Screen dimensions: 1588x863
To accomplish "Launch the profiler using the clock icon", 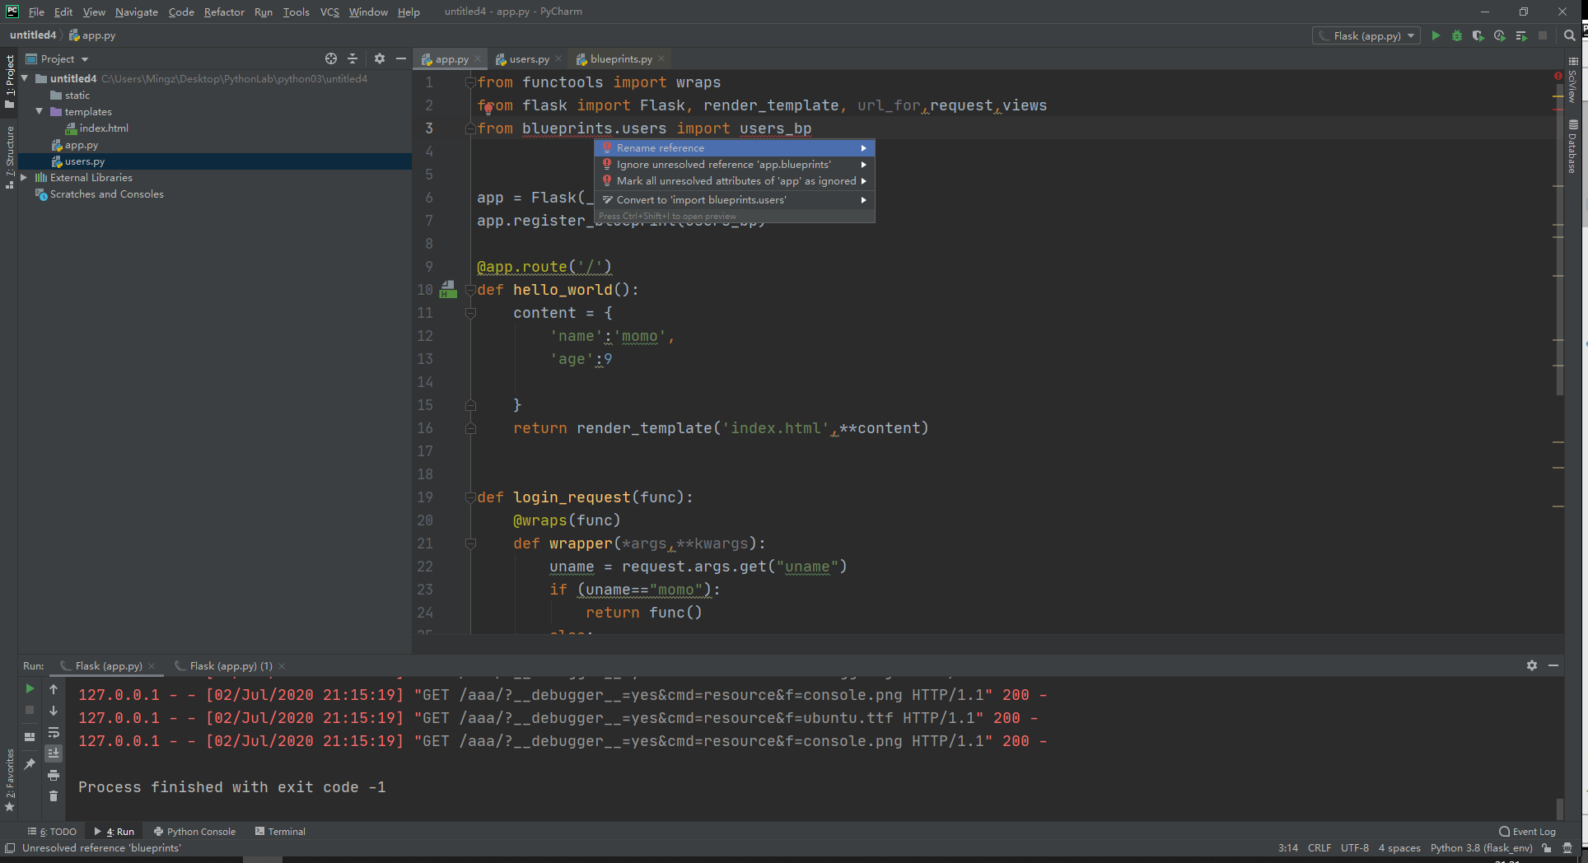I will click(1500, 35).
